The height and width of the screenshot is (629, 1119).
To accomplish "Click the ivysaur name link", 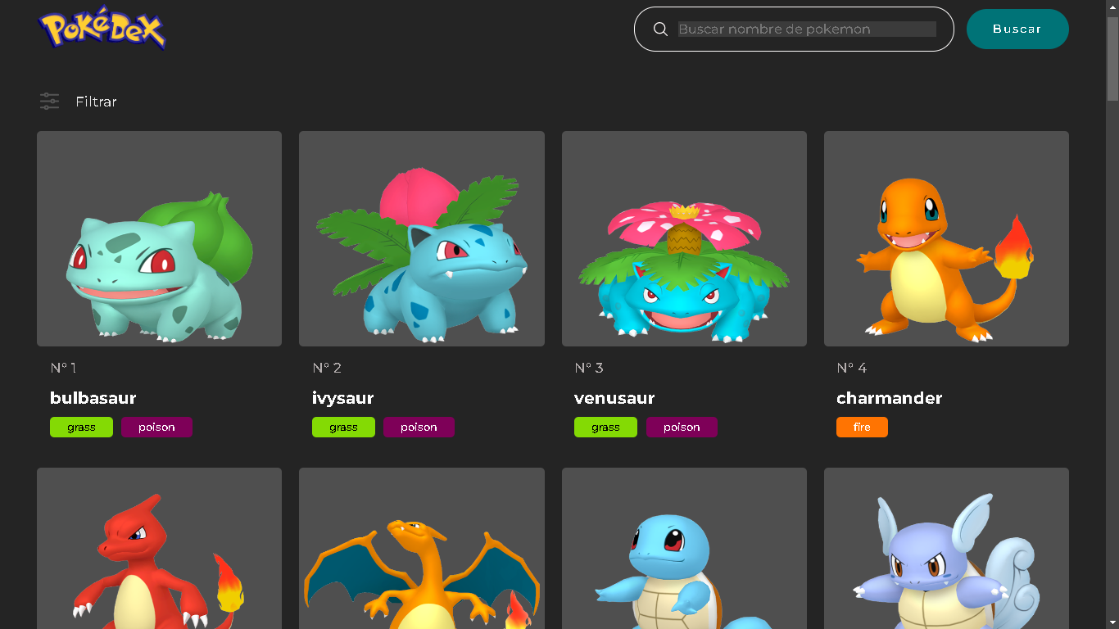I will [x=342, y=398].
